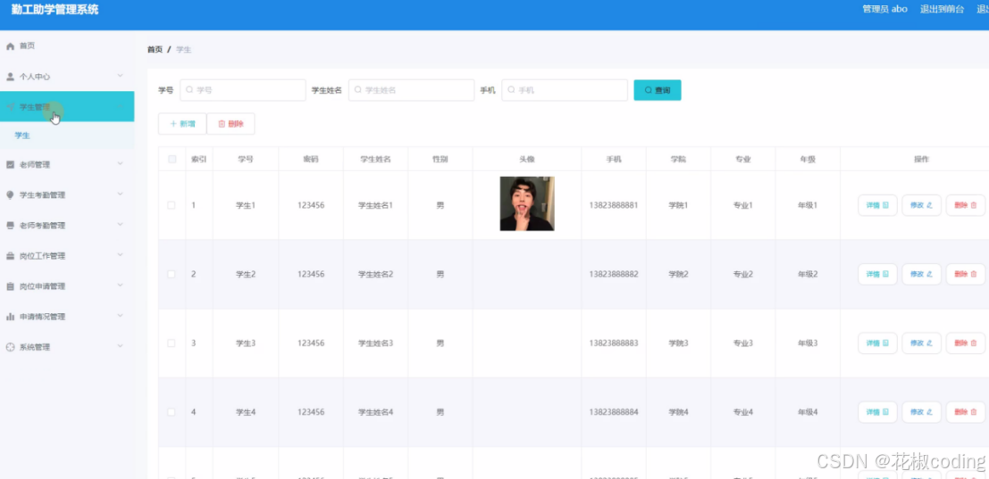The width and height of the screenshot is (989, 479).
Task: Expand the 申请情况管理 chevron
Action: pyautogui.click(x=120, y=316)
